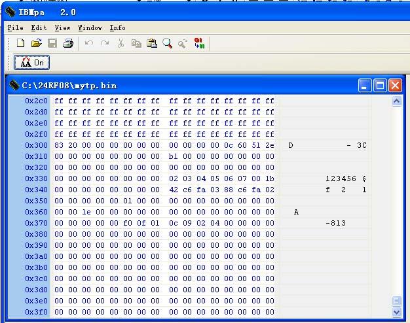This screenshot has height=323, width=410.
Task: Open the Edit menu
Action: (x=39, y=27)
